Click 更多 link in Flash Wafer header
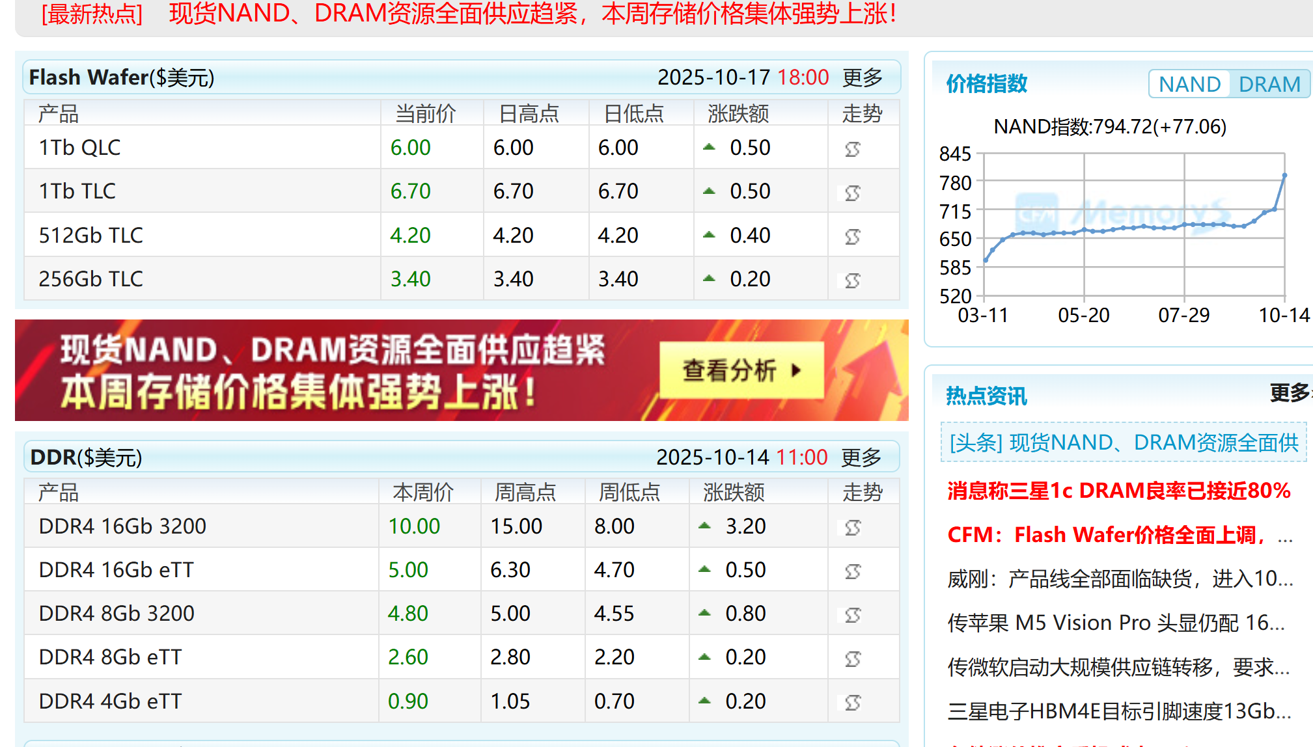This screenshot has width=1313, height=747. [x=862, y=77]
